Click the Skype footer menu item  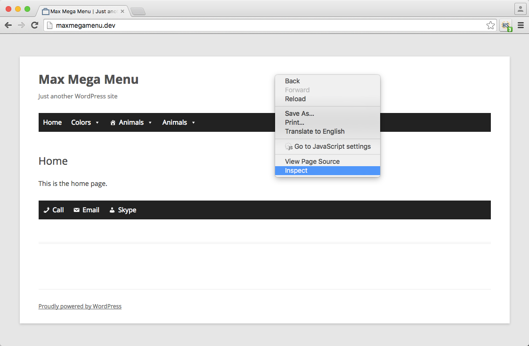point(123,210)
